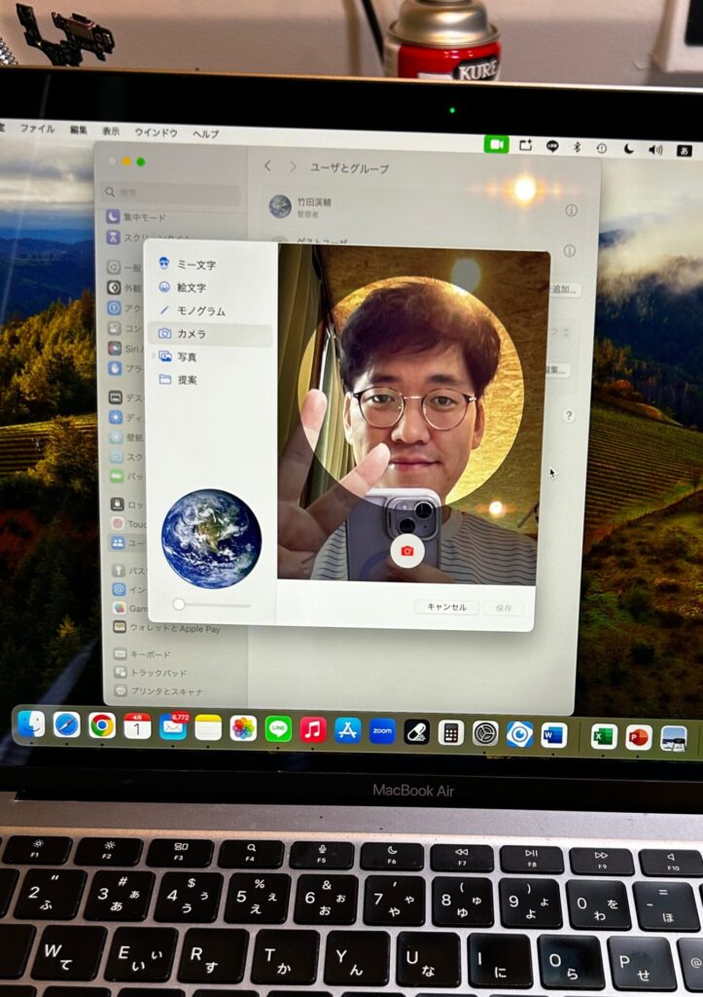Open the App Store from the Dock

tap(347, 730)
